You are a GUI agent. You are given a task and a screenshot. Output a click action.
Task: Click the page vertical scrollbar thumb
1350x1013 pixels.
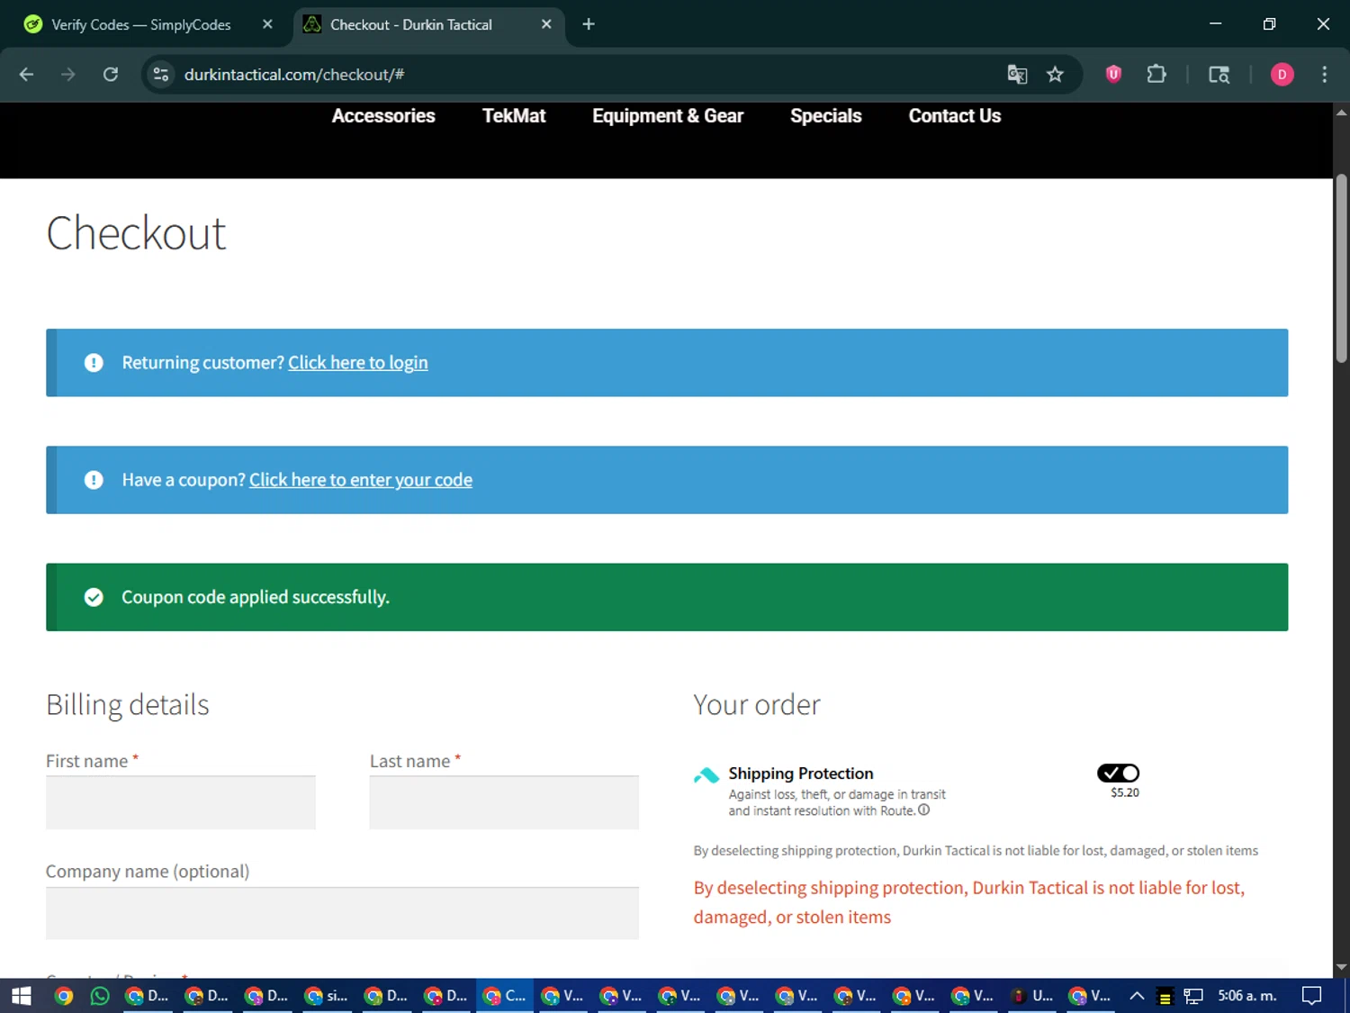tap(1341, 268)
